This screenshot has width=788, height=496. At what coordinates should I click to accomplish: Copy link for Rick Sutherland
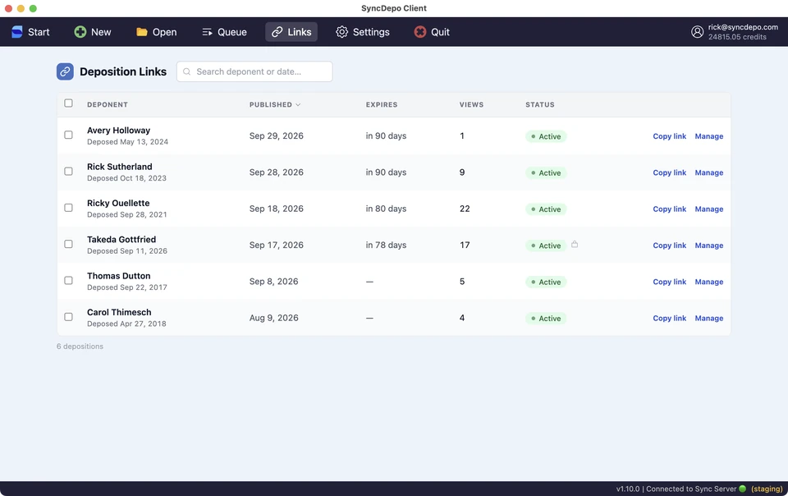(x=670, y=172)
